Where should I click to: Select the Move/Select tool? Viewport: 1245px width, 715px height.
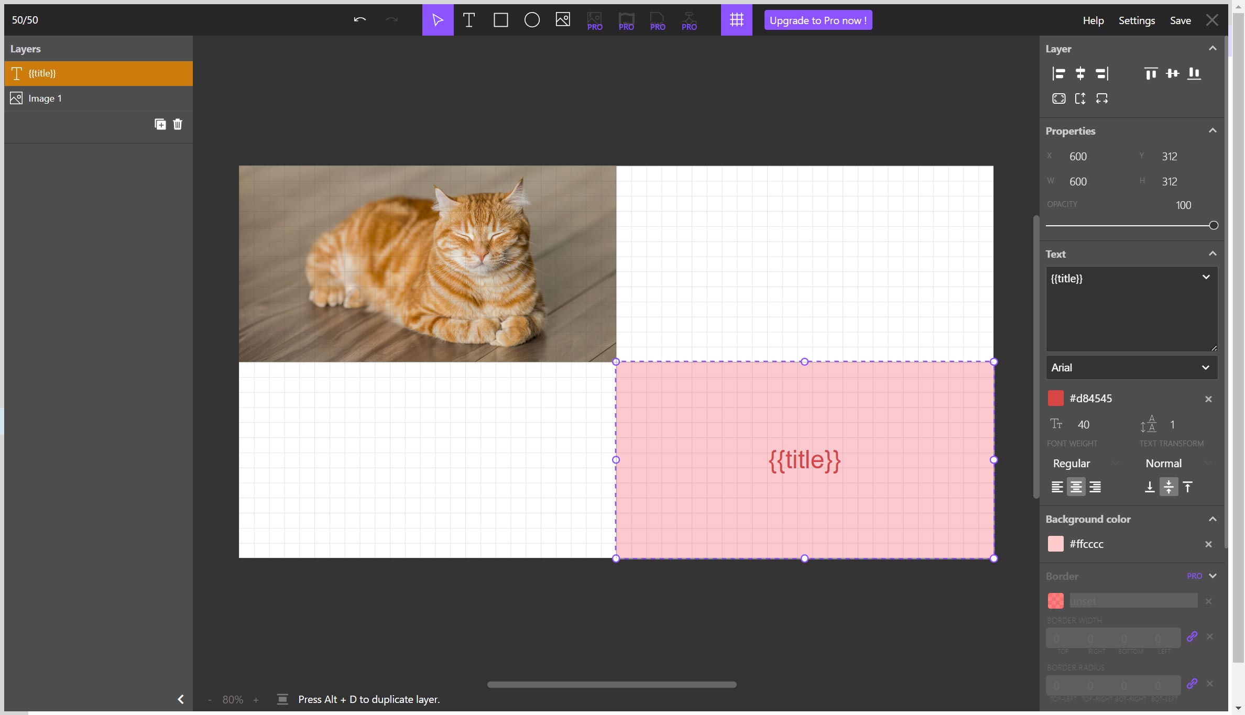point(438,20)
